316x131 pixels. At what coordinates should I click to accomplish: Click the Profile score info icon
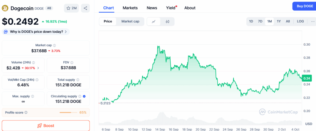[26, 113]
